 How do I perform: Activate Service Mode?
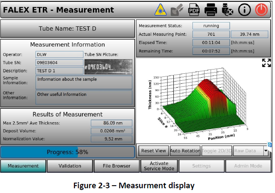tap(159, 166)
